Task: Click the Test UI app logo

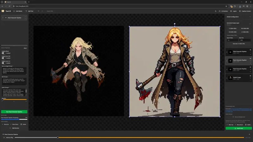Action: pos(3,11)
